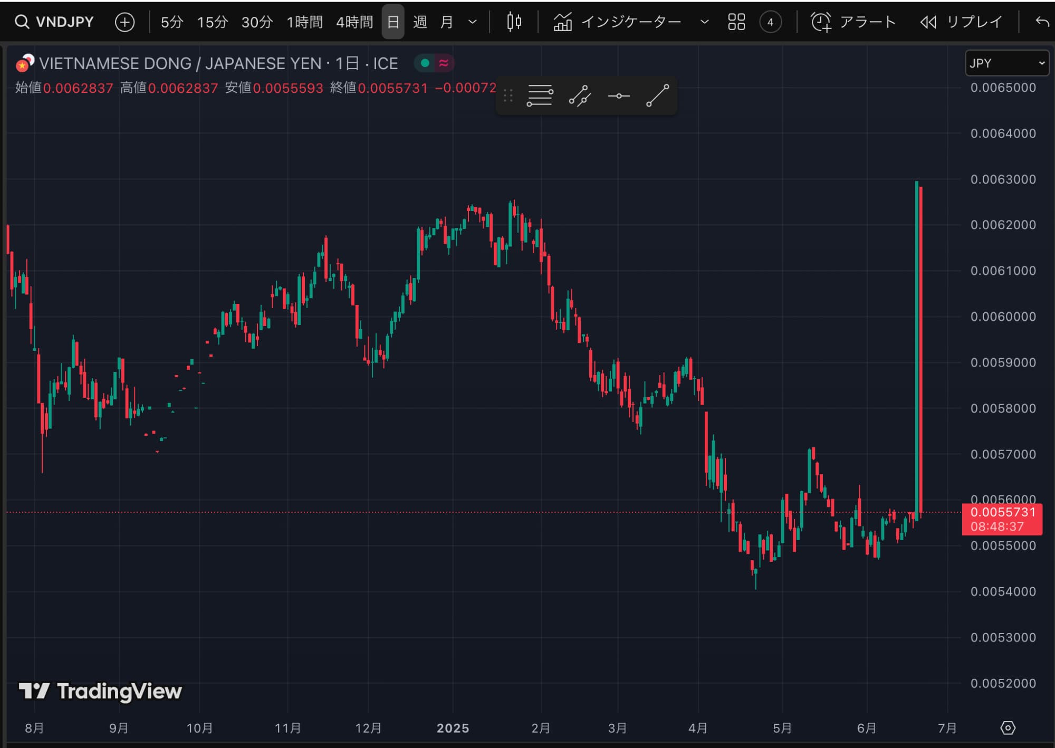Select the diagonal trend line tool
The width and height of the screenshot is (1055, 748).
658,96
